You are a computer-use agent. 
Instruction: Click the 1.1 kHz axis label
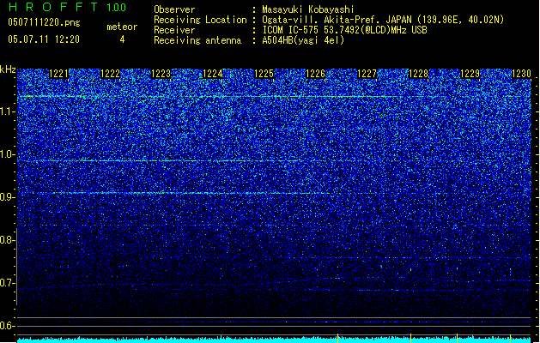(x=7, y=111)
